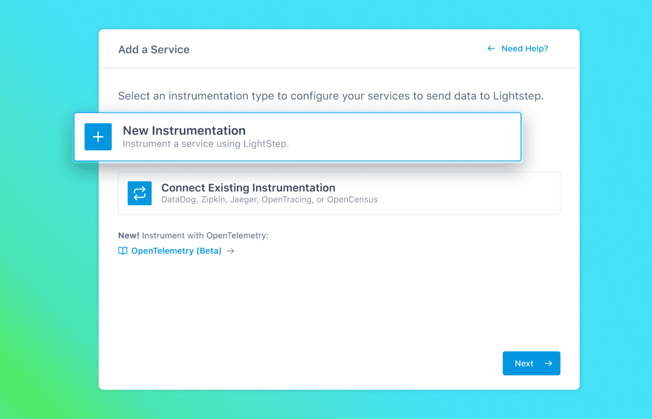652x419 pixels.
Task: Click "DataDog, Zipkin, Jaeger, OpenTracing, or OpenCensus" text
Action: [x=270, y=200]
